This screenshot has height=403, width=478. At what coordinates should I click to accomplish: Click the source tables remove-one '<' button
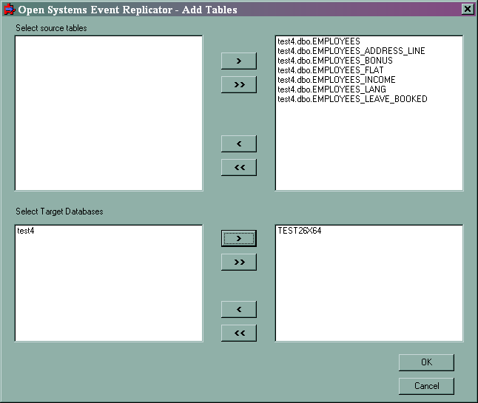[239, 143]
